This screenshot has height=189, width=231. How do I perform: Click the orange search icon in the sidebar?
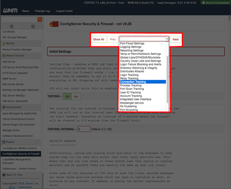(40, 20)
